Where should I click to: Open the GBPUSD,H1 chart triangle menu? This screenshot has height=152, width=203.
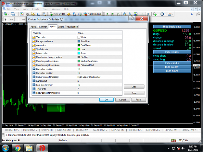pyautogui.click(x=4, y=24)
